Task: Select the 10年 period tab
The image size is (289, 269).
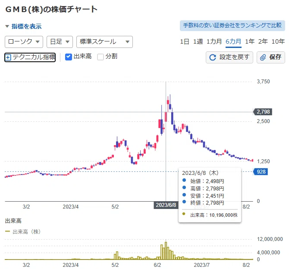Action: pos(278,41)
